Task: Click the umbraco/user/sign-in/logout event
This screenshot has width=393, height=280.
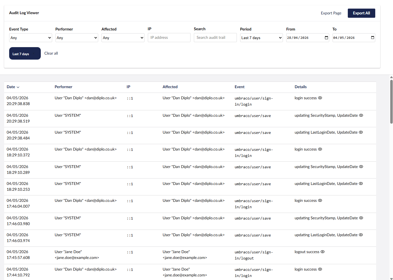Action: [254, 255]
